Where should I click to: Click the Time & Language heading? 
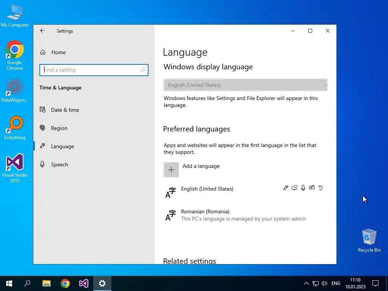pyautogui.click(x=60, y=88)
